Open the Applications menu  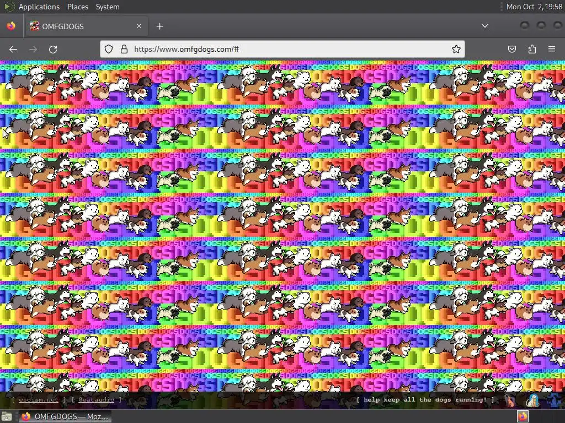click(x=39, y=7)
